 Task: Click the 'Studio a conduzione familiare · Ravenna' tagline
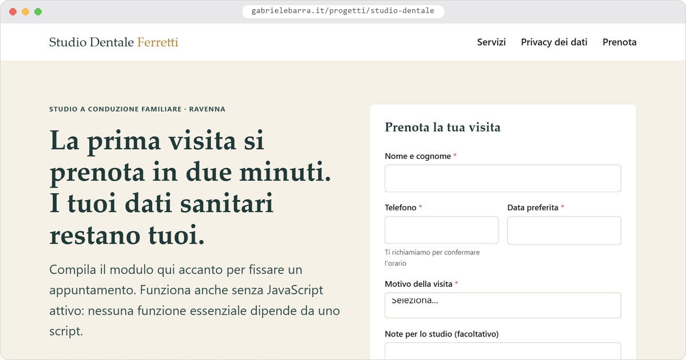click(x=137, y=109)
